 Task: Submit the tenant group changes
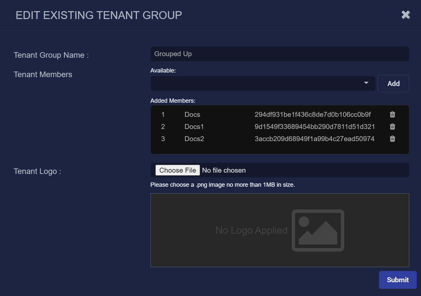tap(397, 280)
